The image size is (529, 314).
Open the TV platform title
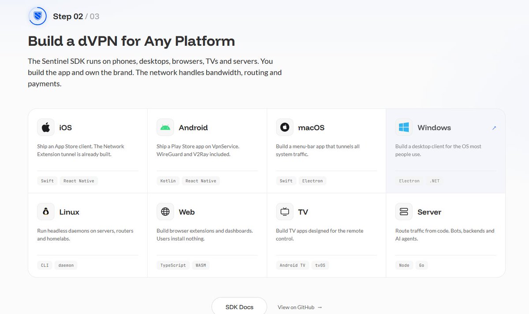303,212
